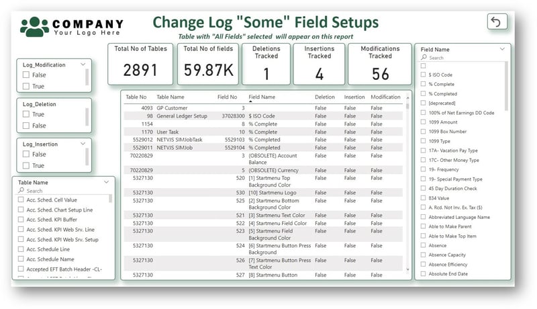Image resolution: width=537 pixels, height=309 pixels.
Task: Sort by Table No column header
Action: coord(136,97)
